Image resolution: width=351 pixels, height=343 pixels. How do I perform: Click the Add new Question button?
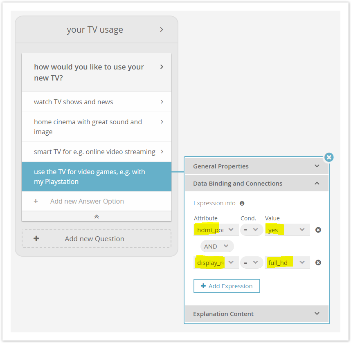pyautogui.click(x=97, y=238)
